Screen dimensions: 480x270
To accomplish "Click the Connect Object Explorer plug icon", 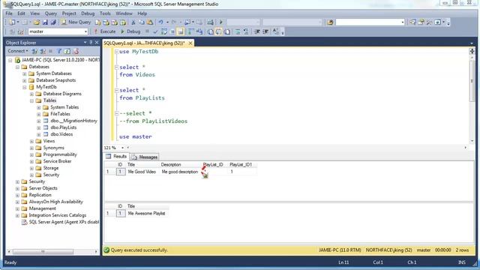I will (x=34, y=51).
